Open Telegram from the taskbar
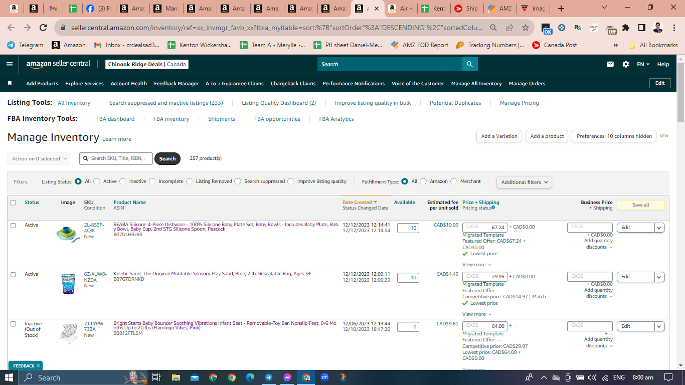The width and height of the screenshot is (685, 385). 269,377
